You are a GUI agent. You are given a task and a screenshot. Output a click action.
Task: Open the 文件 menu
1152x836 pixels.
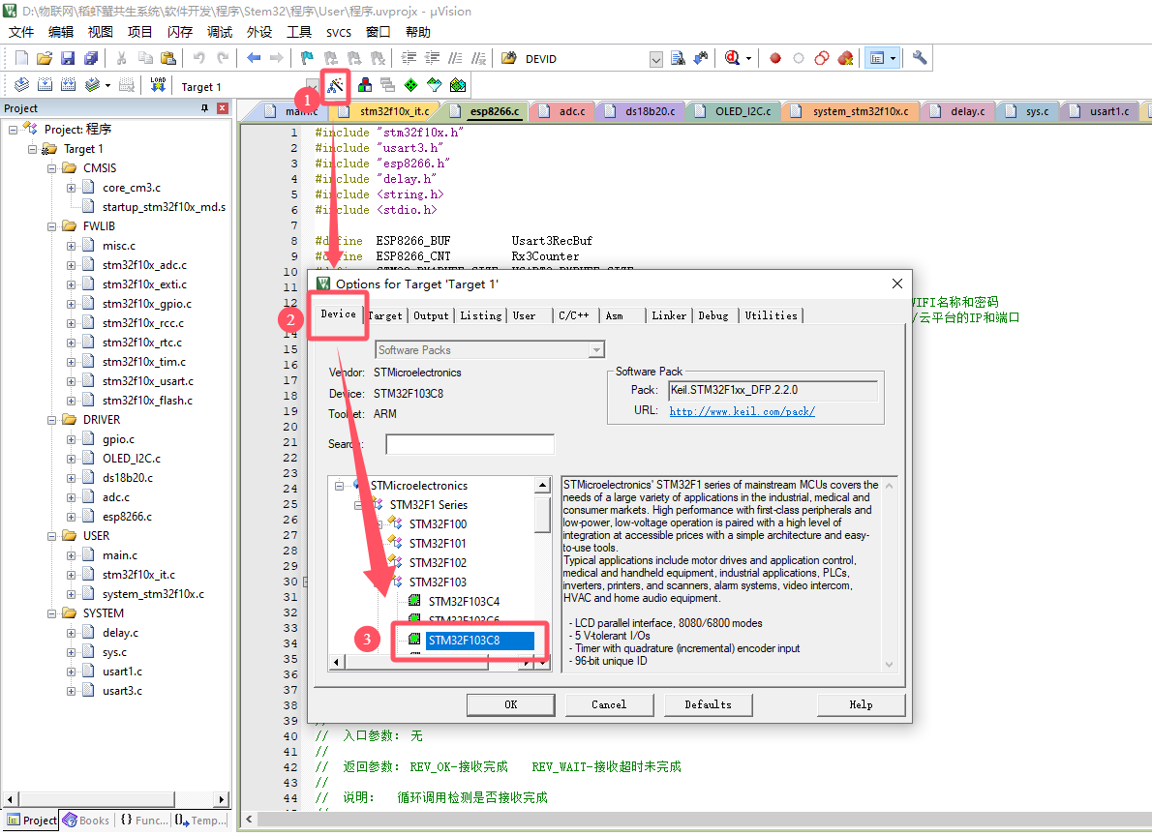click(x=21, y=32)
